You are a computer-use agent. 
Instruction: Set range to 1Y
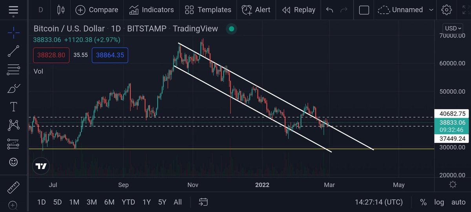(x=146, y=202)
